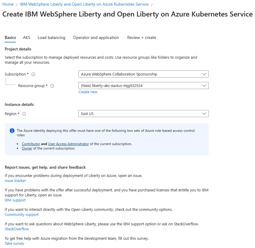Click the Take survey link
This screenshot has height=248, width=255.
coord(14,244)
